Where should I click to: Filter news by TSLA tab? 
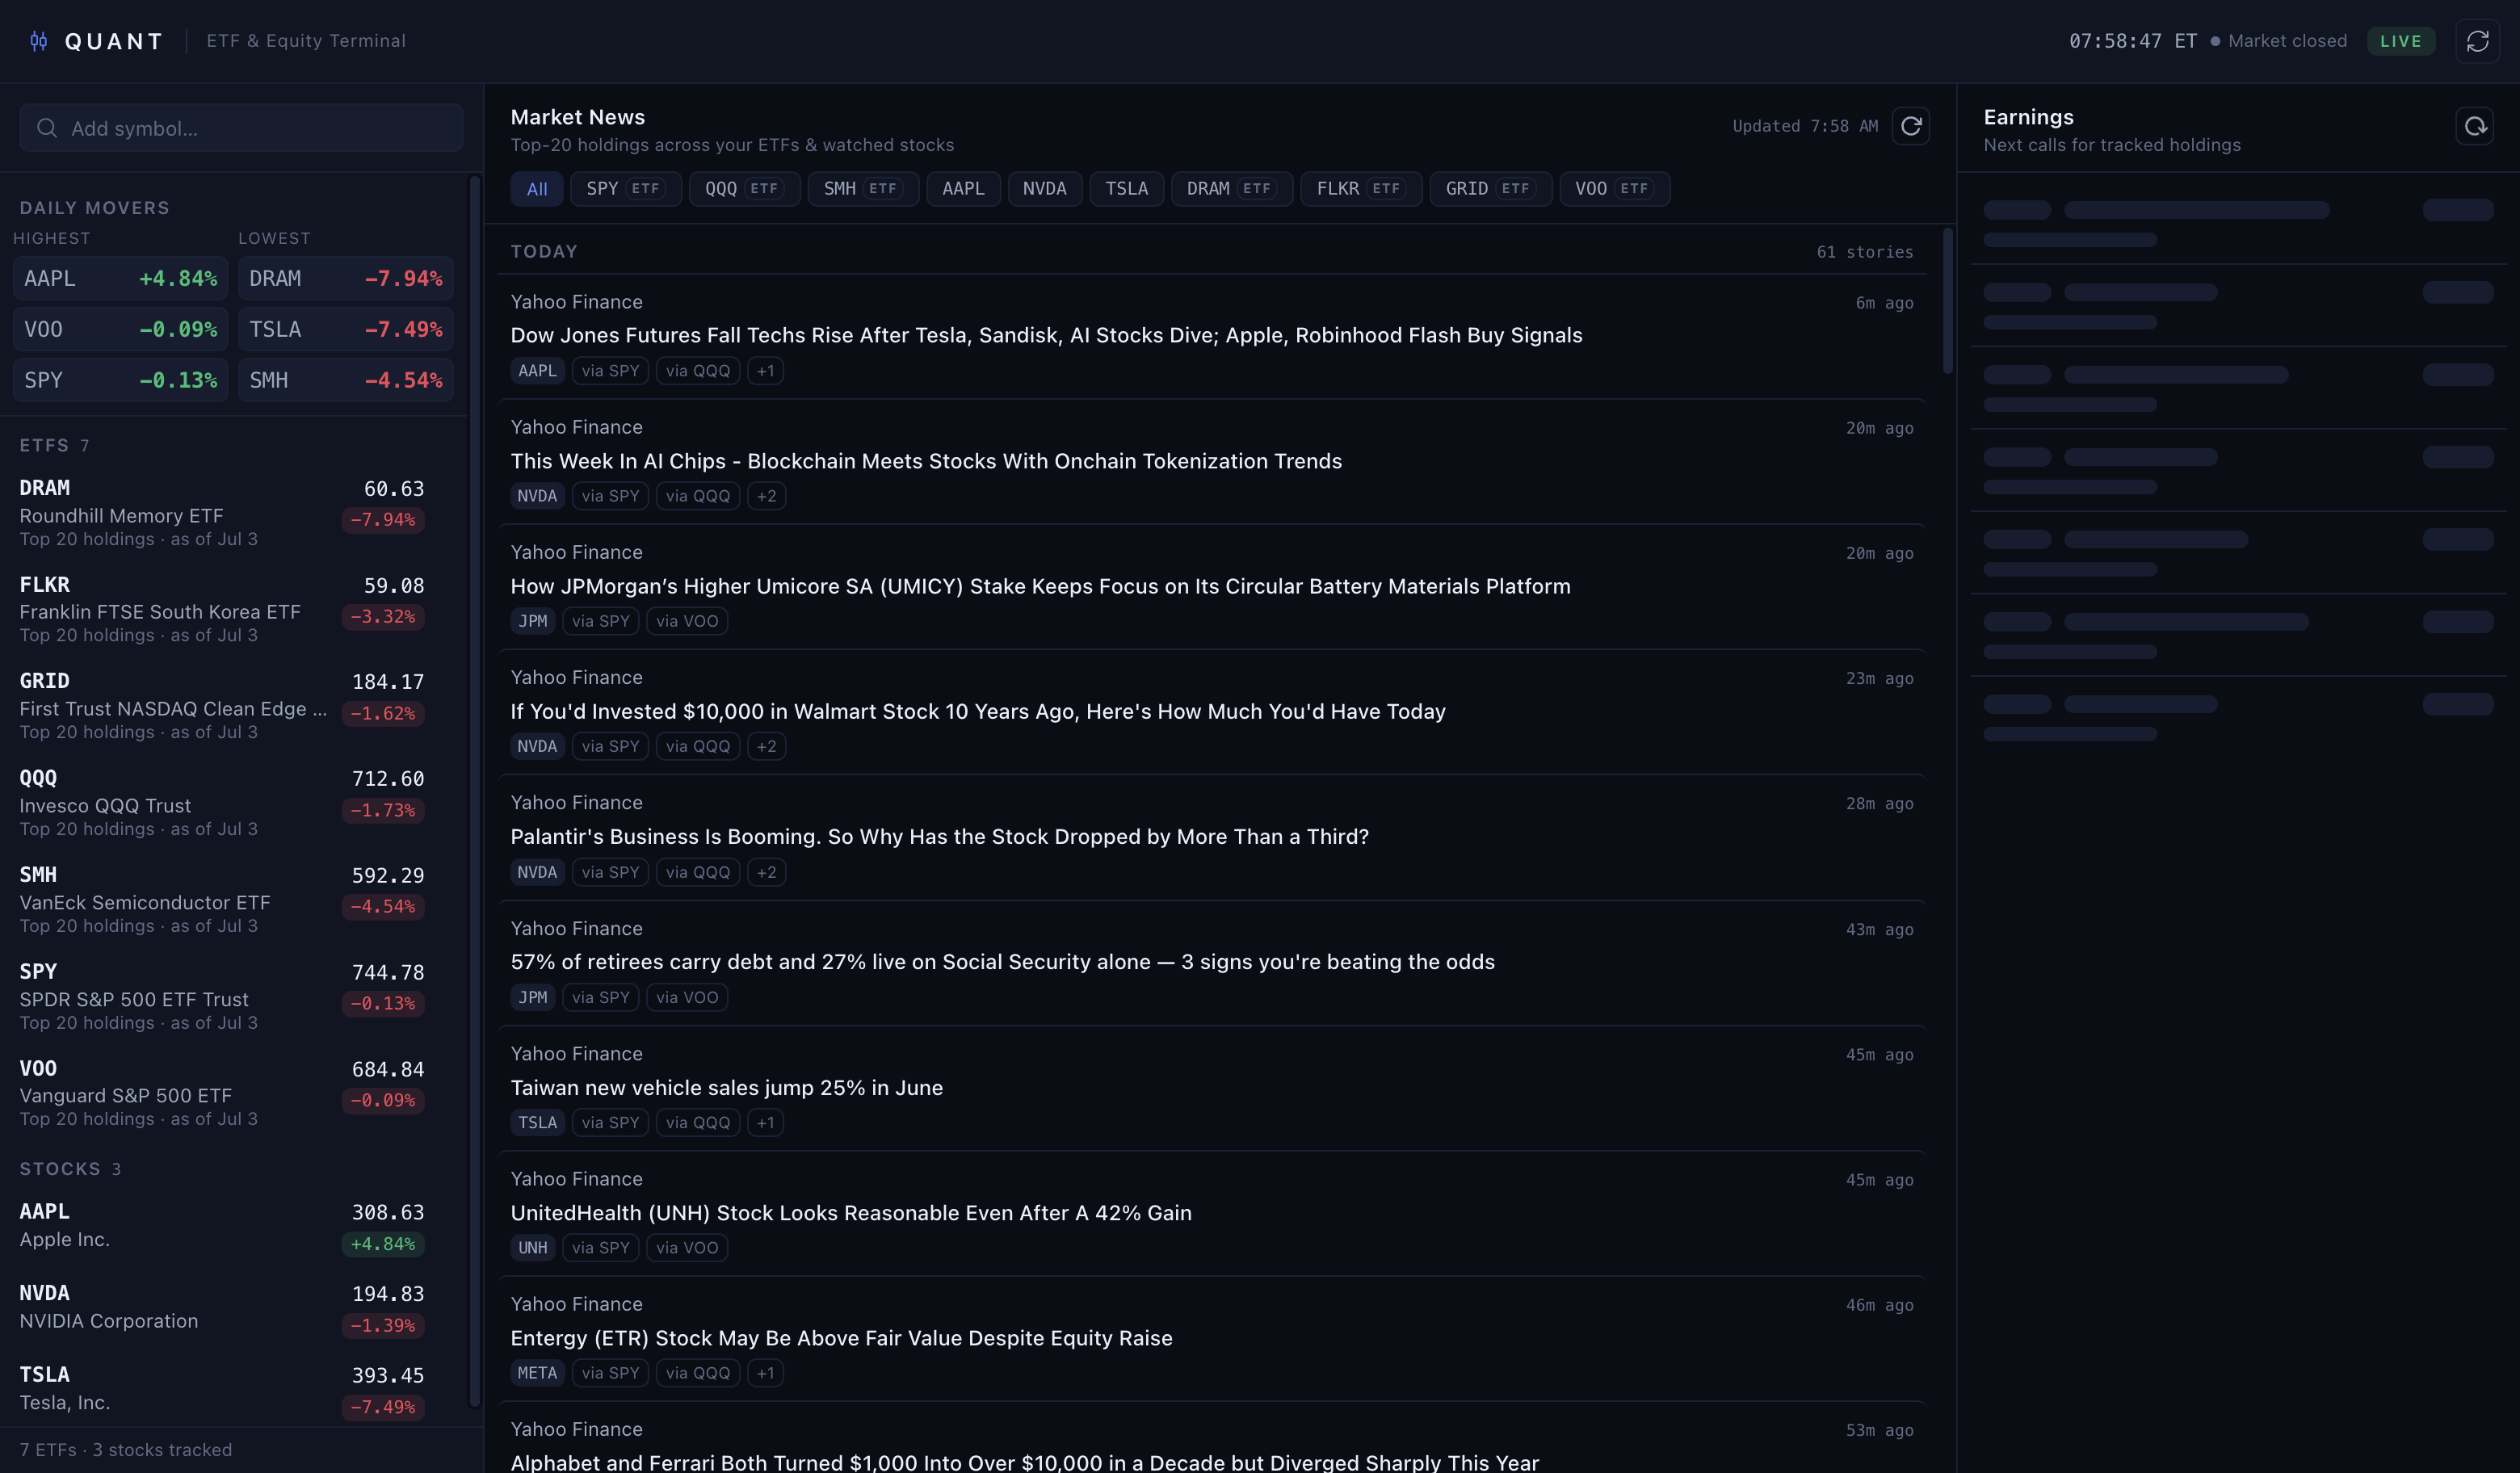[1126, 189]
